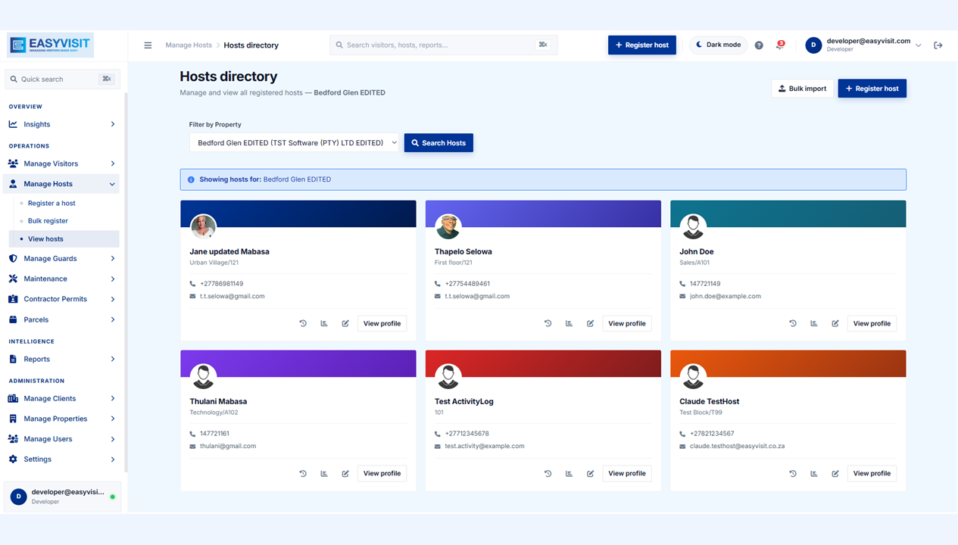View history icon on John Doe card
The height and width of the screenshot is (545, 958).
click(x=793, y=323)
